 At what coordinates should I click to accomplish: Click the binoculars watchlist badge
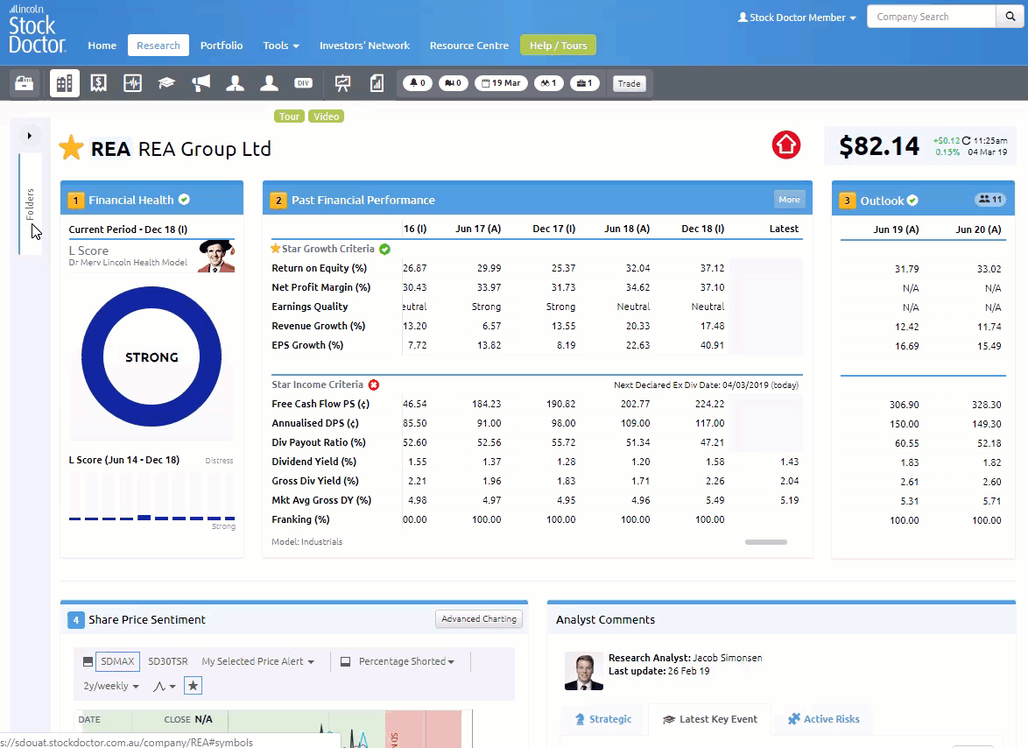pyautogui.click(x=549, y=83)
